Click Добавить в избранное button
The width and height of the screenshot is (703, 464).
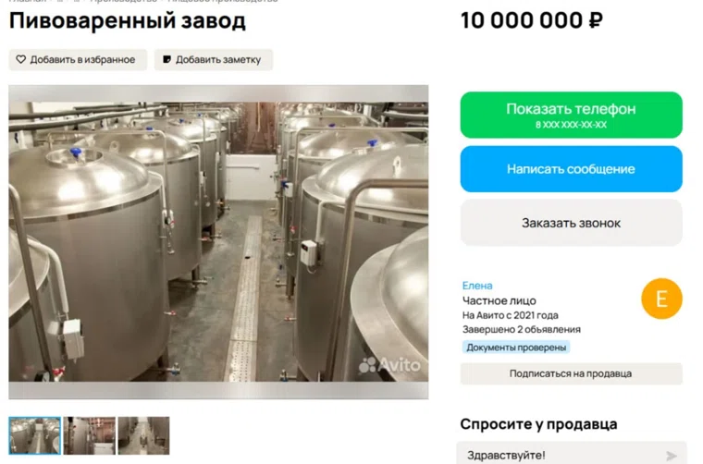[x=78, y=59]
